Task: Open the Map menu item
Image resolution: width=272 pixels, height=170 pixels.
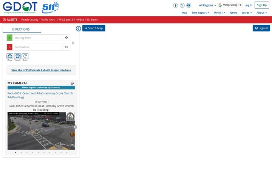Action: pyautogui.click(x=184, y=13)
